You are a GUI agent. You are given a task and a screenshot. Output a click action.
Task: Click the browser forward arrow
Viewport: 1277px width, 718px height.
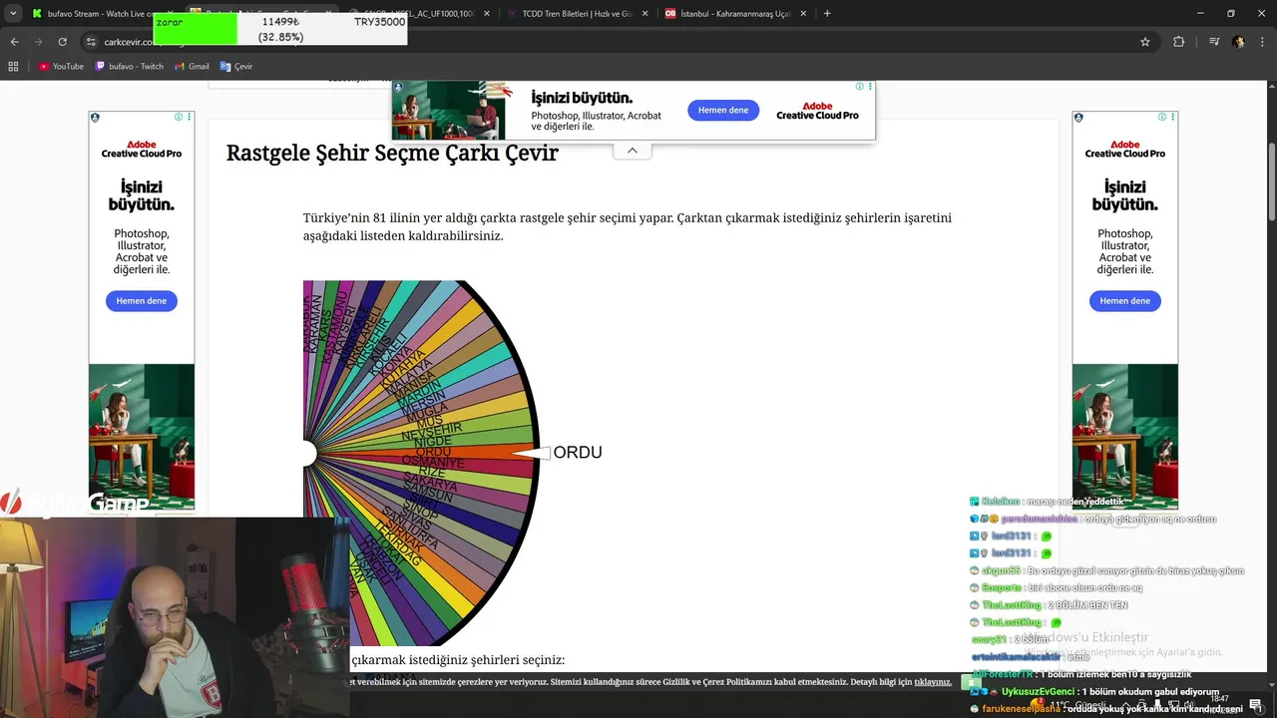(x=38, y=42)
